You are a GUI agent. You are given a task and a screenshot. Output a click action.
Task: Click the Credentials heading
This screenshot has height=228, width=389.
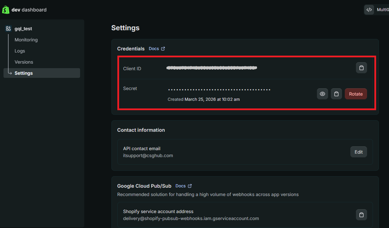point(131,49)
